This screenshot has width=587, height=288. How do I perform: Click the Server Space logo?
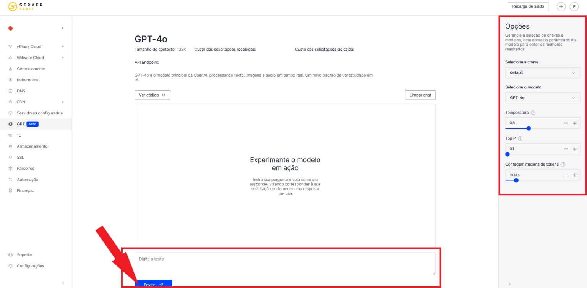point(24,6)
